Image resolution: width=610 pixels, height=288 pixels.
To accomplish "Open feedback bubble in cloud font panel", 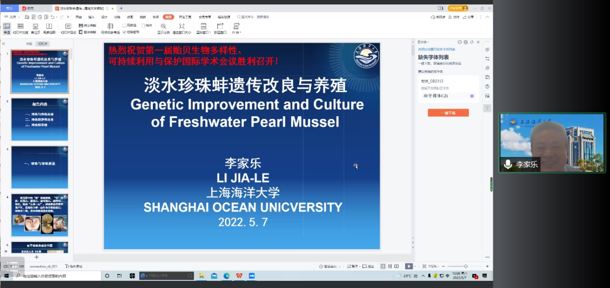I will [x=460, y=42].
